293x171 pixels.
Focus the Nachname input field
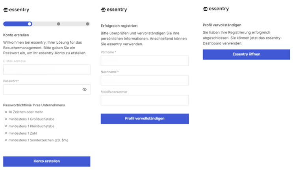[145, 80]
